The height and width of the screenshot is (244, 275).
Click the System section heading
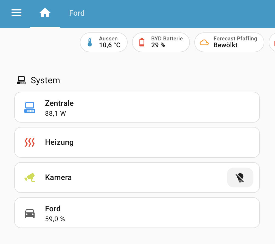[x=45, y=81]
